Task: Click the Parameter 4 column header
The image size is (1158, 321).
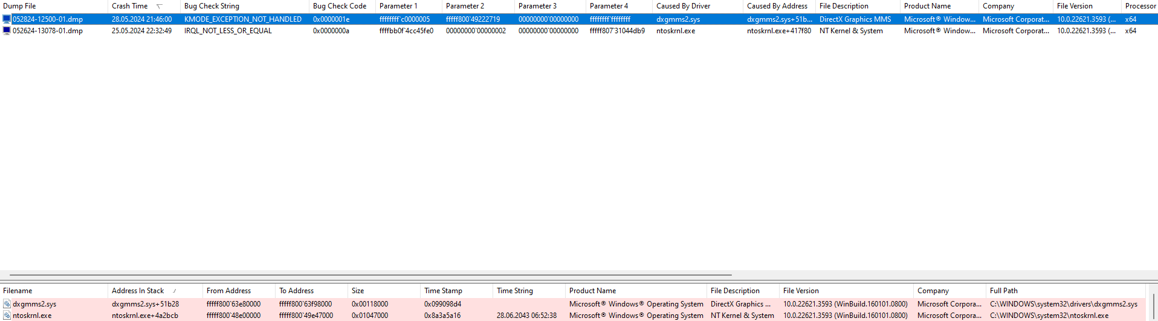Action: coord(619,6)
